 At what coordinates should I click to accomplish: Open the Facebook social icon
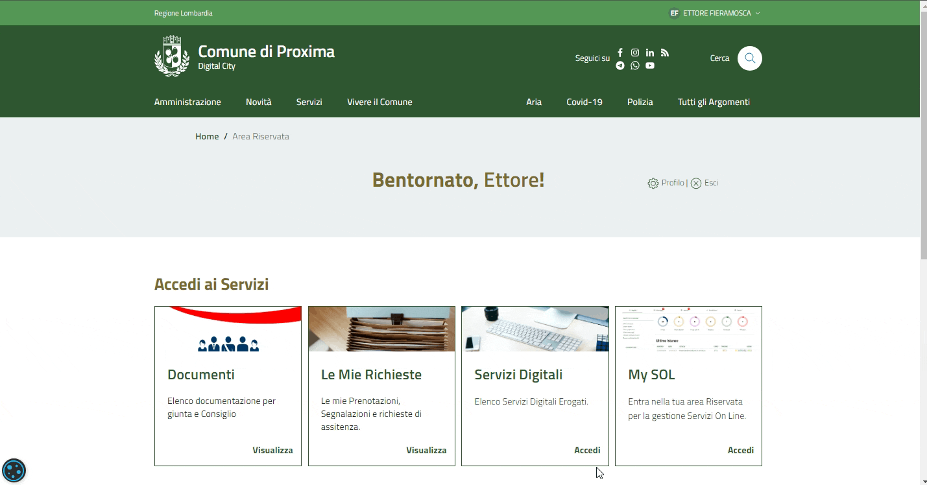pos(620,53)
